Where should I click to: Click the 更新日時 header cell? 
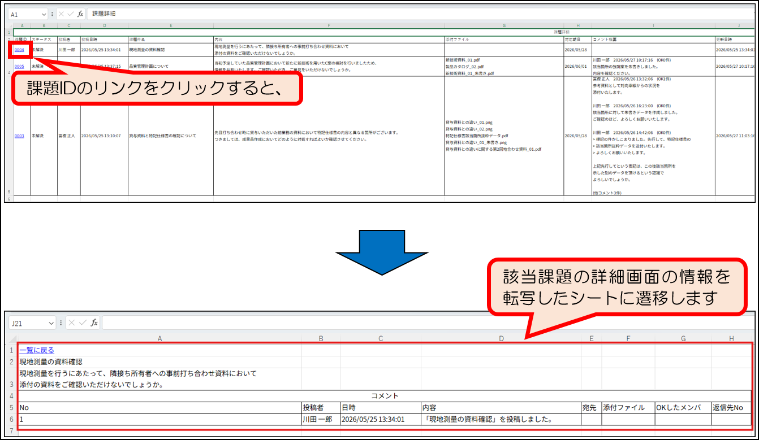(x=734, y=40)
